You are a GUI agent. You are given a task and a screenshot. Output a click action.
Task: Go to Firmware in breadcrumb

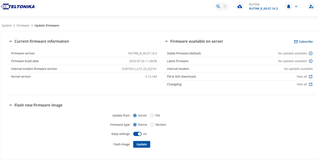click(x=23, y=26)
